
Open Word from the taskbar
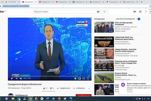(48, 99)
